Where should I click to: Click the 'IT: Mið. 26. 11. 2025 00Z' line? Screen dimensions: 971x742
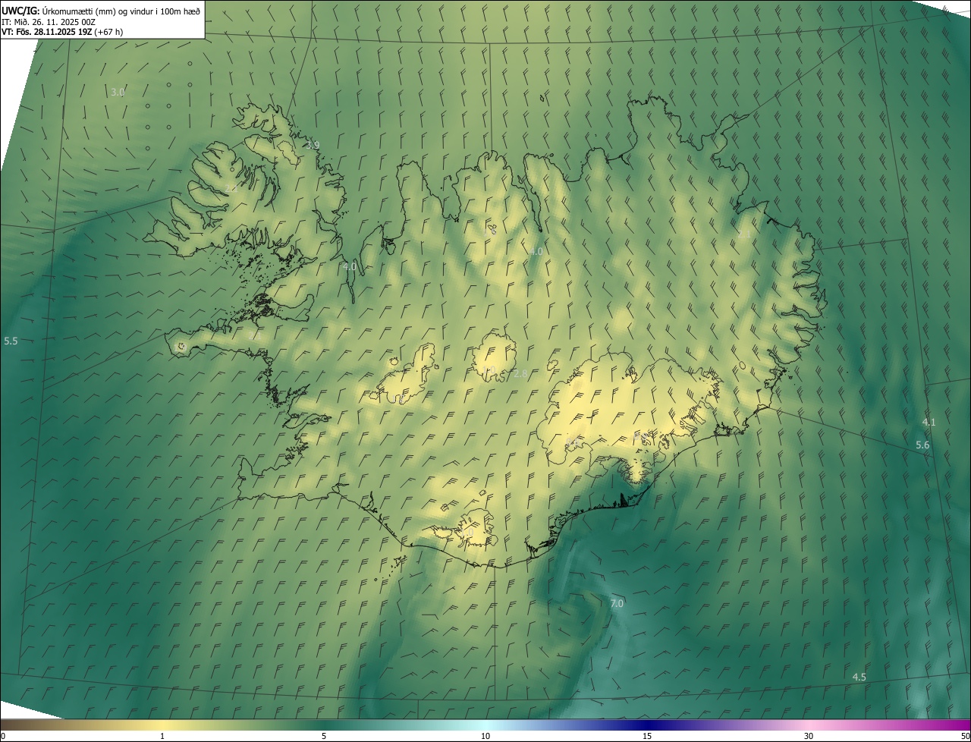(x=49, y=22)
